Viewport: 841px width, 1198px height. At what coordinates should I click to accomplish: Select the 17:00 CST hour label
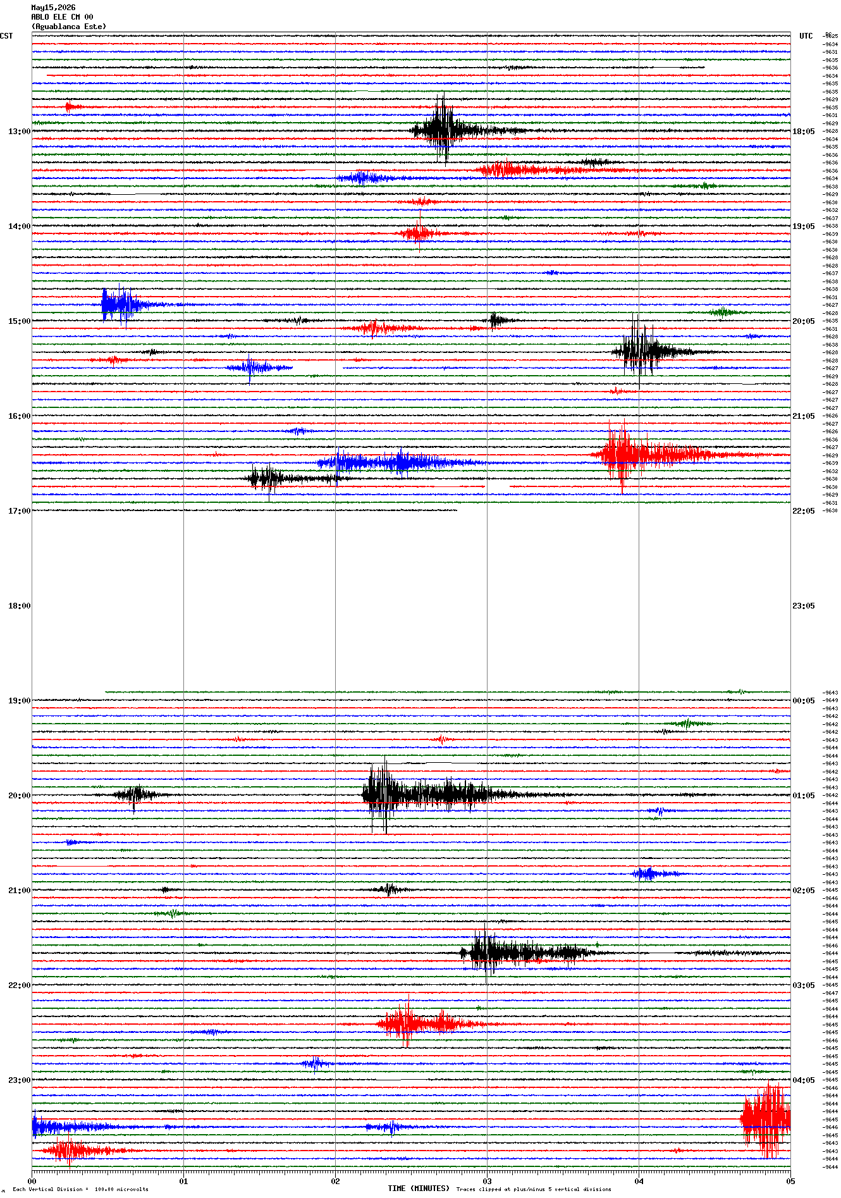(19, 511)
